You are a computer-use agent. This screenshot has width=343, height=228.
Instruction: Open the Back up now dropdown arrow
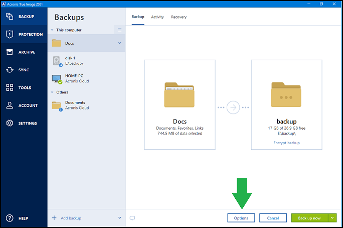point(332,218)
